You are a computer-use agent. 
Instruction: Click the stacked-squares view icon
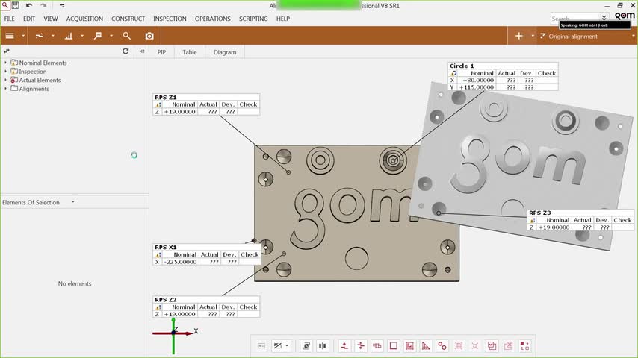[306, 346]
